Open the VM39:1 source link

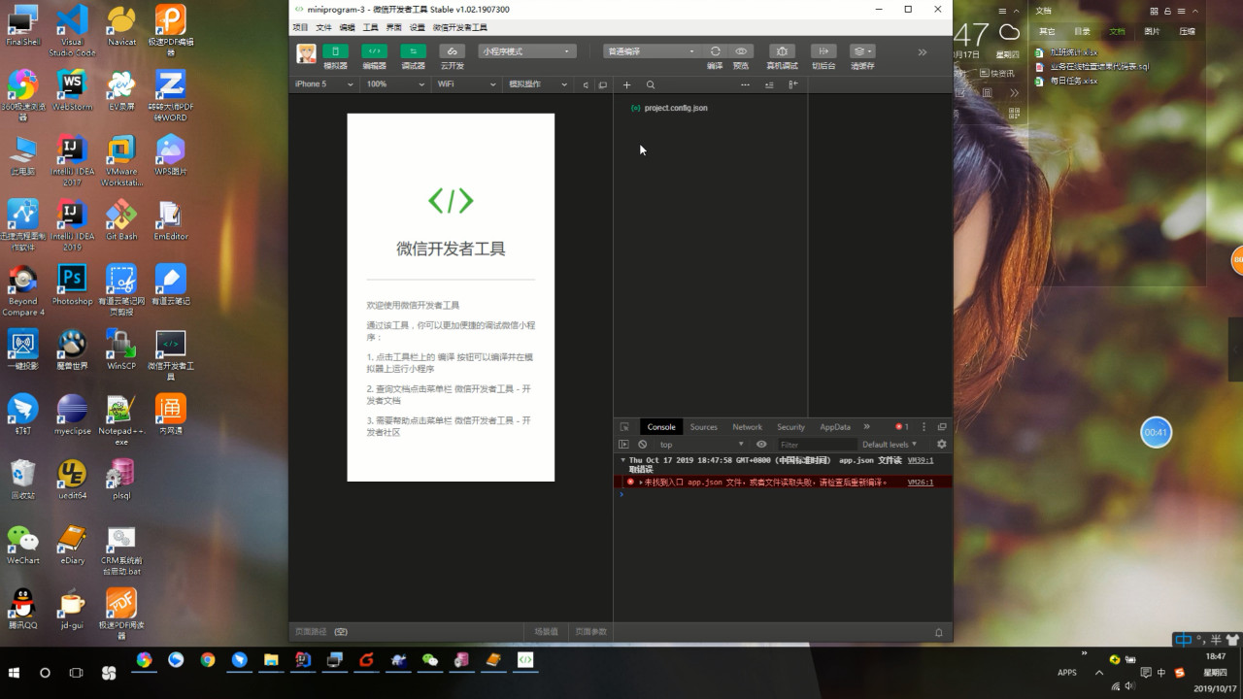[921, 460]
